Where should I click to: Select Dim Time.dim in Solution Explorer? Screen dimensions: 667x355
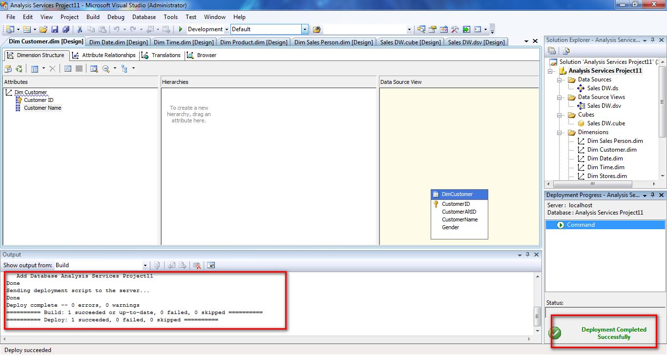coord(605,167)
